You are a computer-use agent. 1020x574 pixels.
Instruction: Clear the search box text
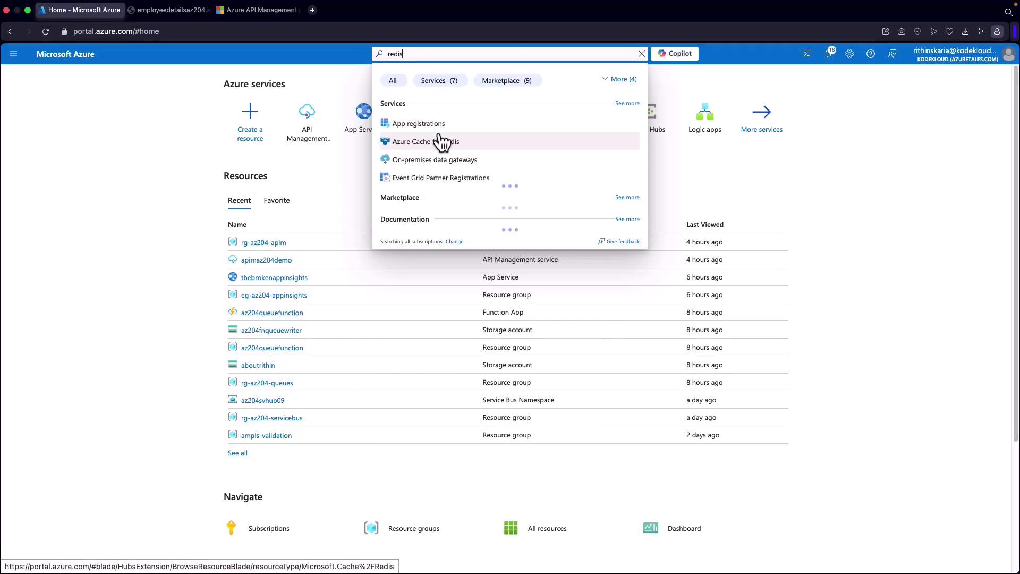coord(641,54)
